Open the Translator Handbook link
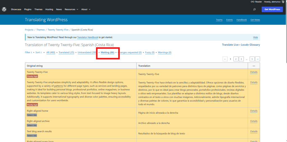The image size is (287, 142). pos(88,37)
